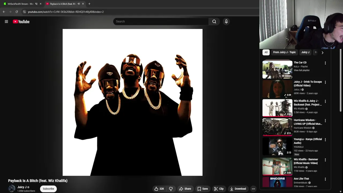
Task: Go to YouTube home via logo
Action: coord(21,21)
